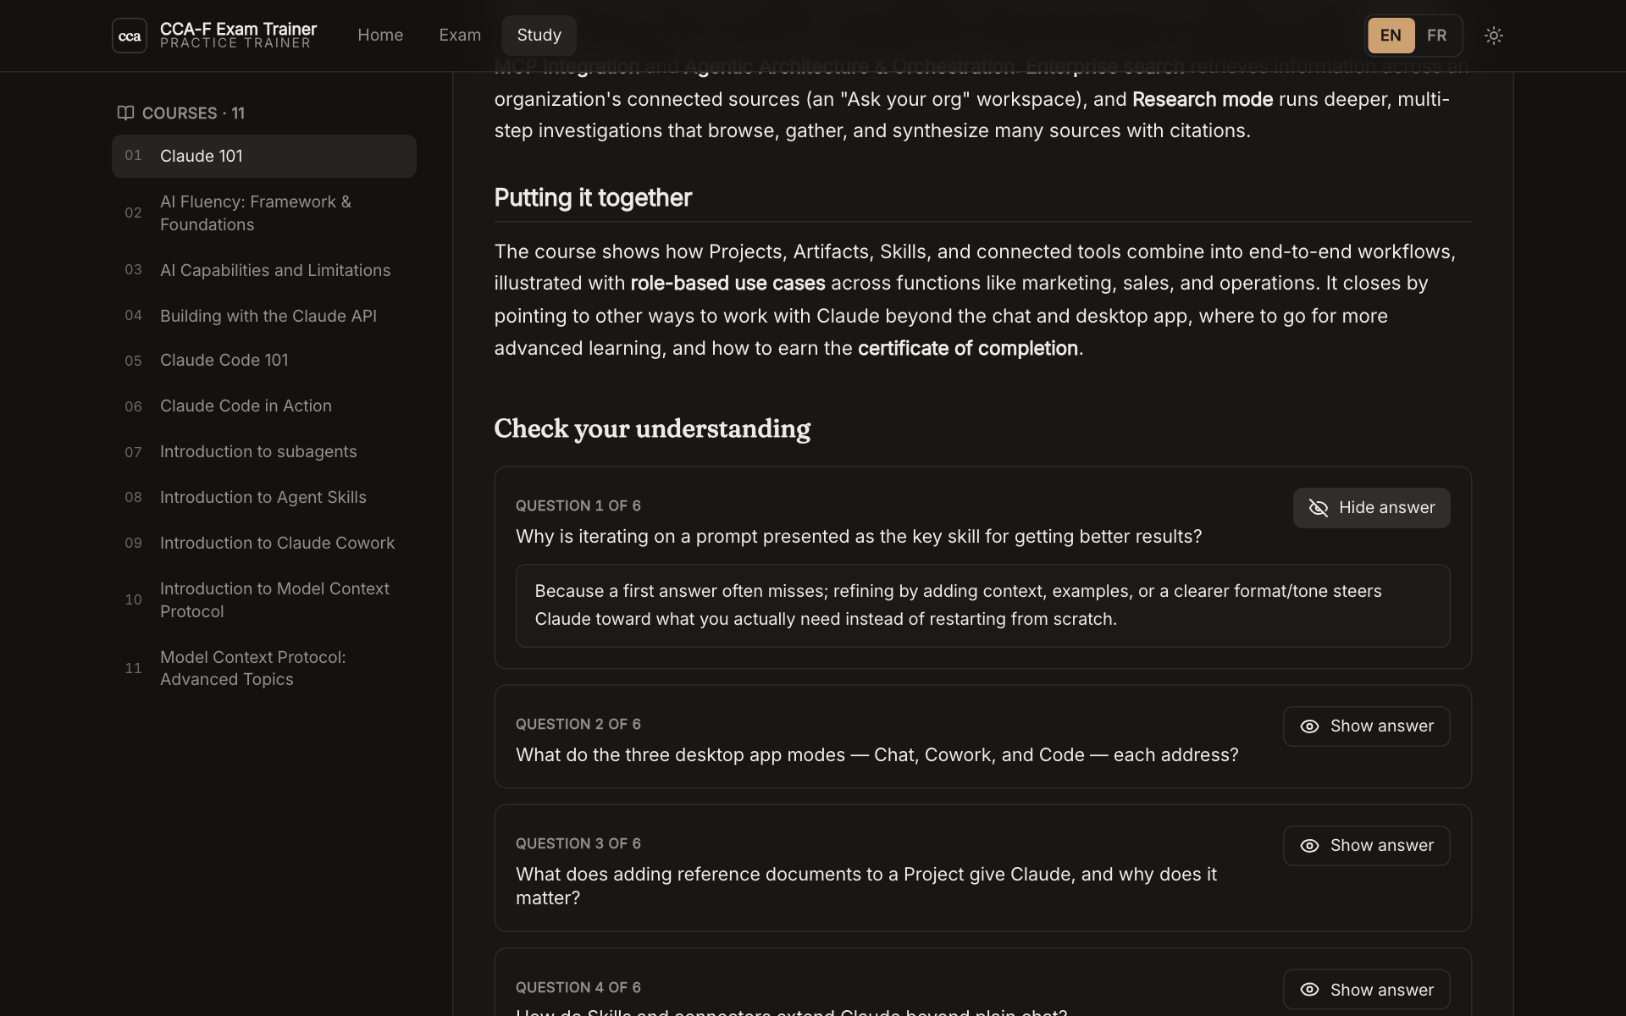Click the eye icon for Question 3
The height and width of the screenshot is (1016, 1626).
pyautogui.click(x=1309, y=846)
